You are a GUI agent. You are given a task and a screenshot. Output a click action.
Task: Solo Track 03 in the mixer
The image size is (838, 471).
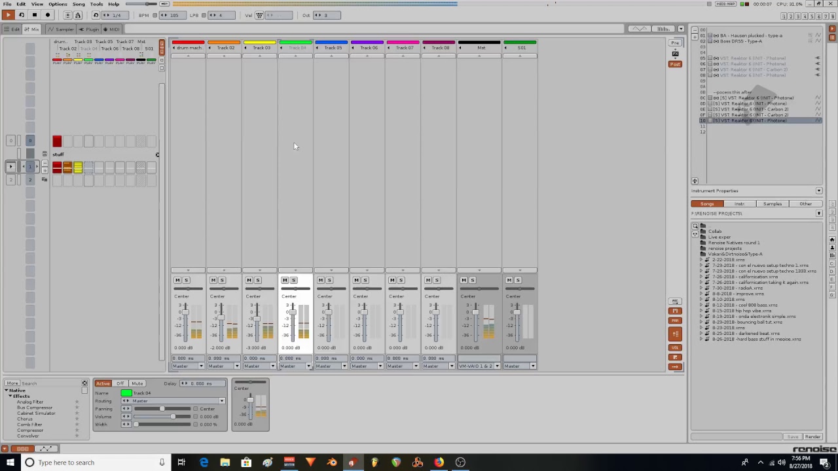point(258,280)
